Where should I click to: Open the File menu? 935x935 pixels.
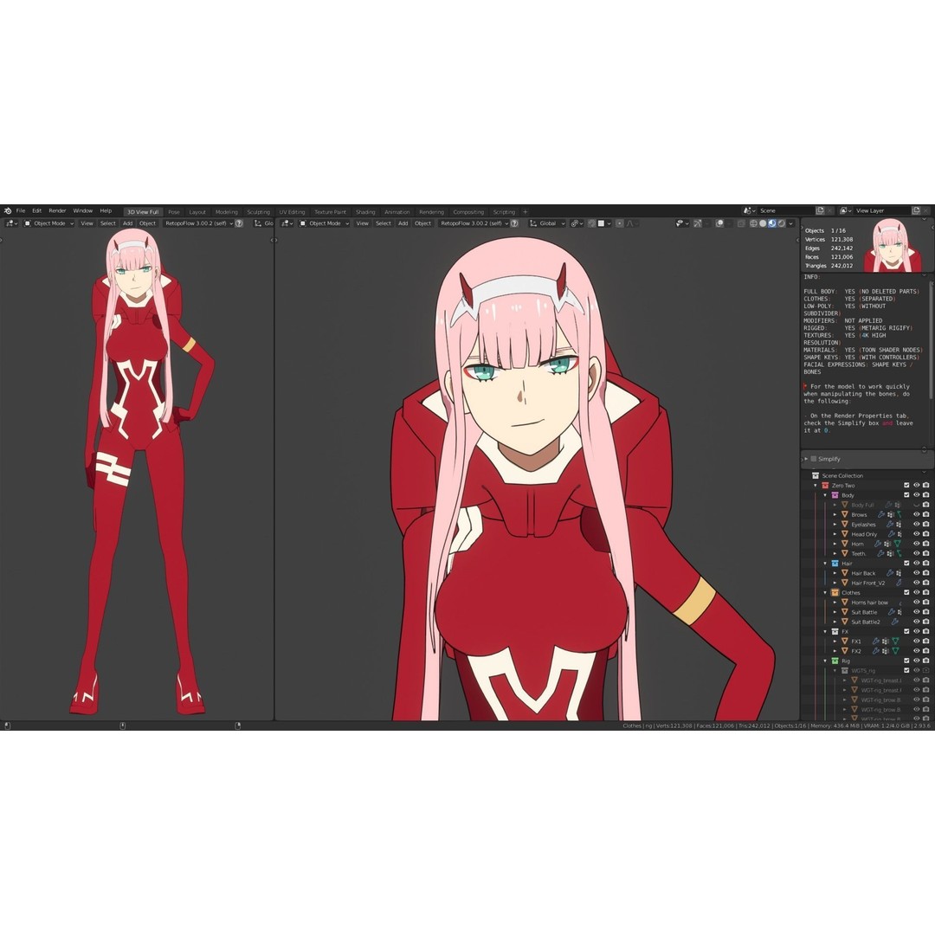point(21,210)
